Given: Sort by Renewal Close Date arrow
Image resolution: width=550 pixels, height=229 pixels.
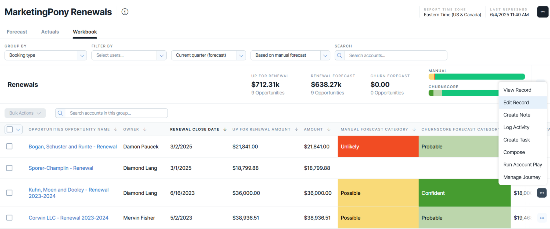Looking at the screenshot, I should pos(225,129).
